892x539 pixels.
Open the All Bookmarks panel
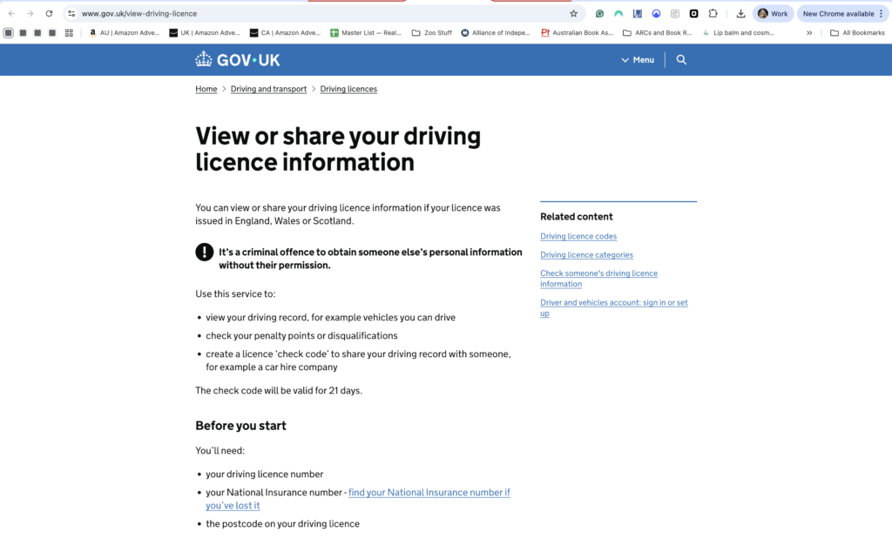click(857, 33)
